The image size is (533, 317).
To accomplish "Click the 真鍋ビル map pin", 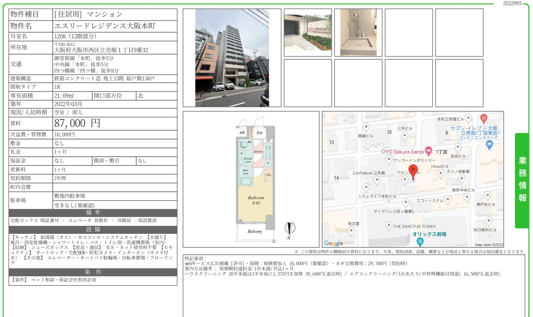I will point(366,127).
